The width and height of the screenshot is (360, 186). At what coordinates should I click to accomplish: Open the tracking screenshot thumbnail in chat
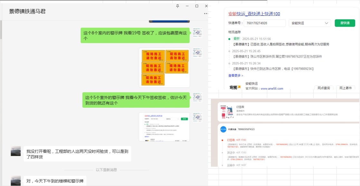click(x=165, y=127)
